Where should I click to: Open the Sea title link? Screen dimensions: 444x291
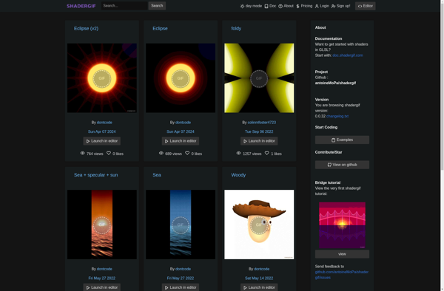tap(157, 175)
